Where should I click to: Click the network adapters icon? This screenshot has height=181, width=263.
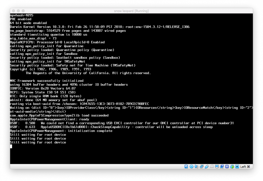click(202, 167)
